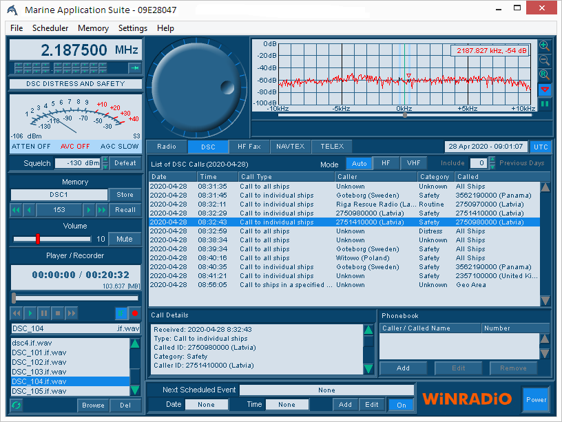Viewport: 562px width, 422px height.
Task: Start the audio recorder with the record icon
Action: tap(134, 313)
